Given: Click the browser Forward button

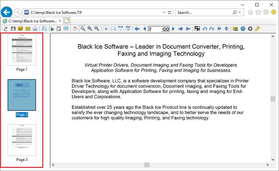Looking at the screenshot, I should click(17, 12).
